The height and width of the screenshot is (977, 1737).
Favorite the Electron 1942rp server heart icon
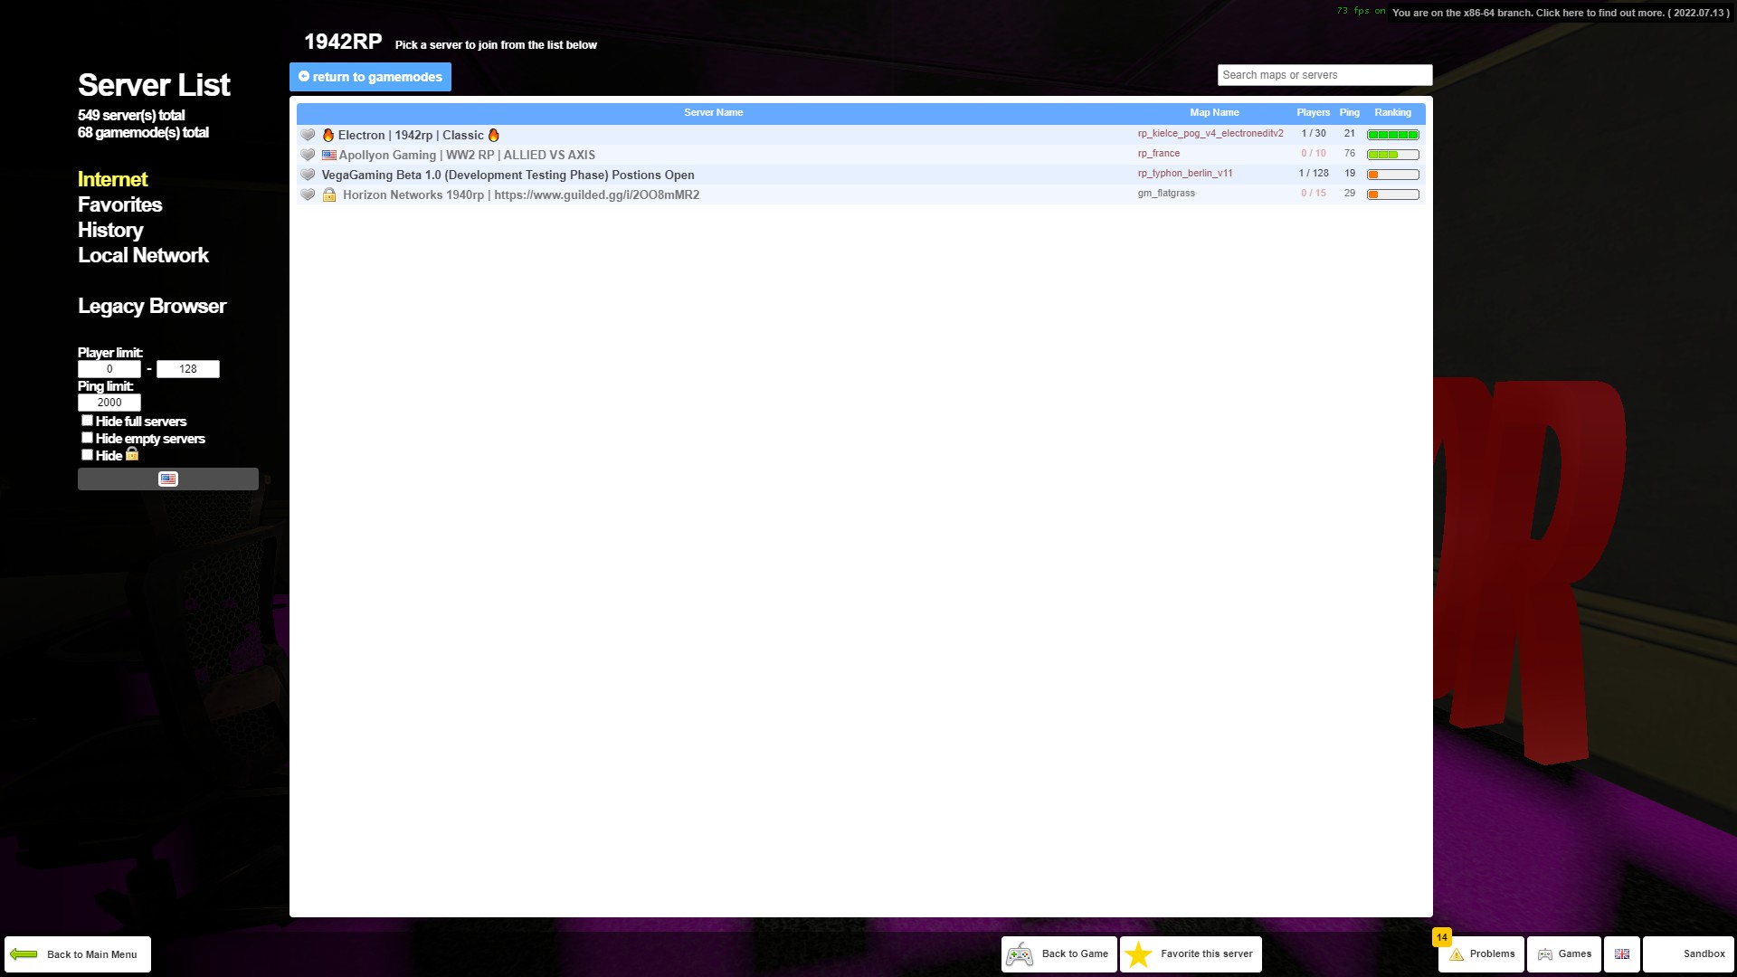pyautogui.click(x=308, y=135)
